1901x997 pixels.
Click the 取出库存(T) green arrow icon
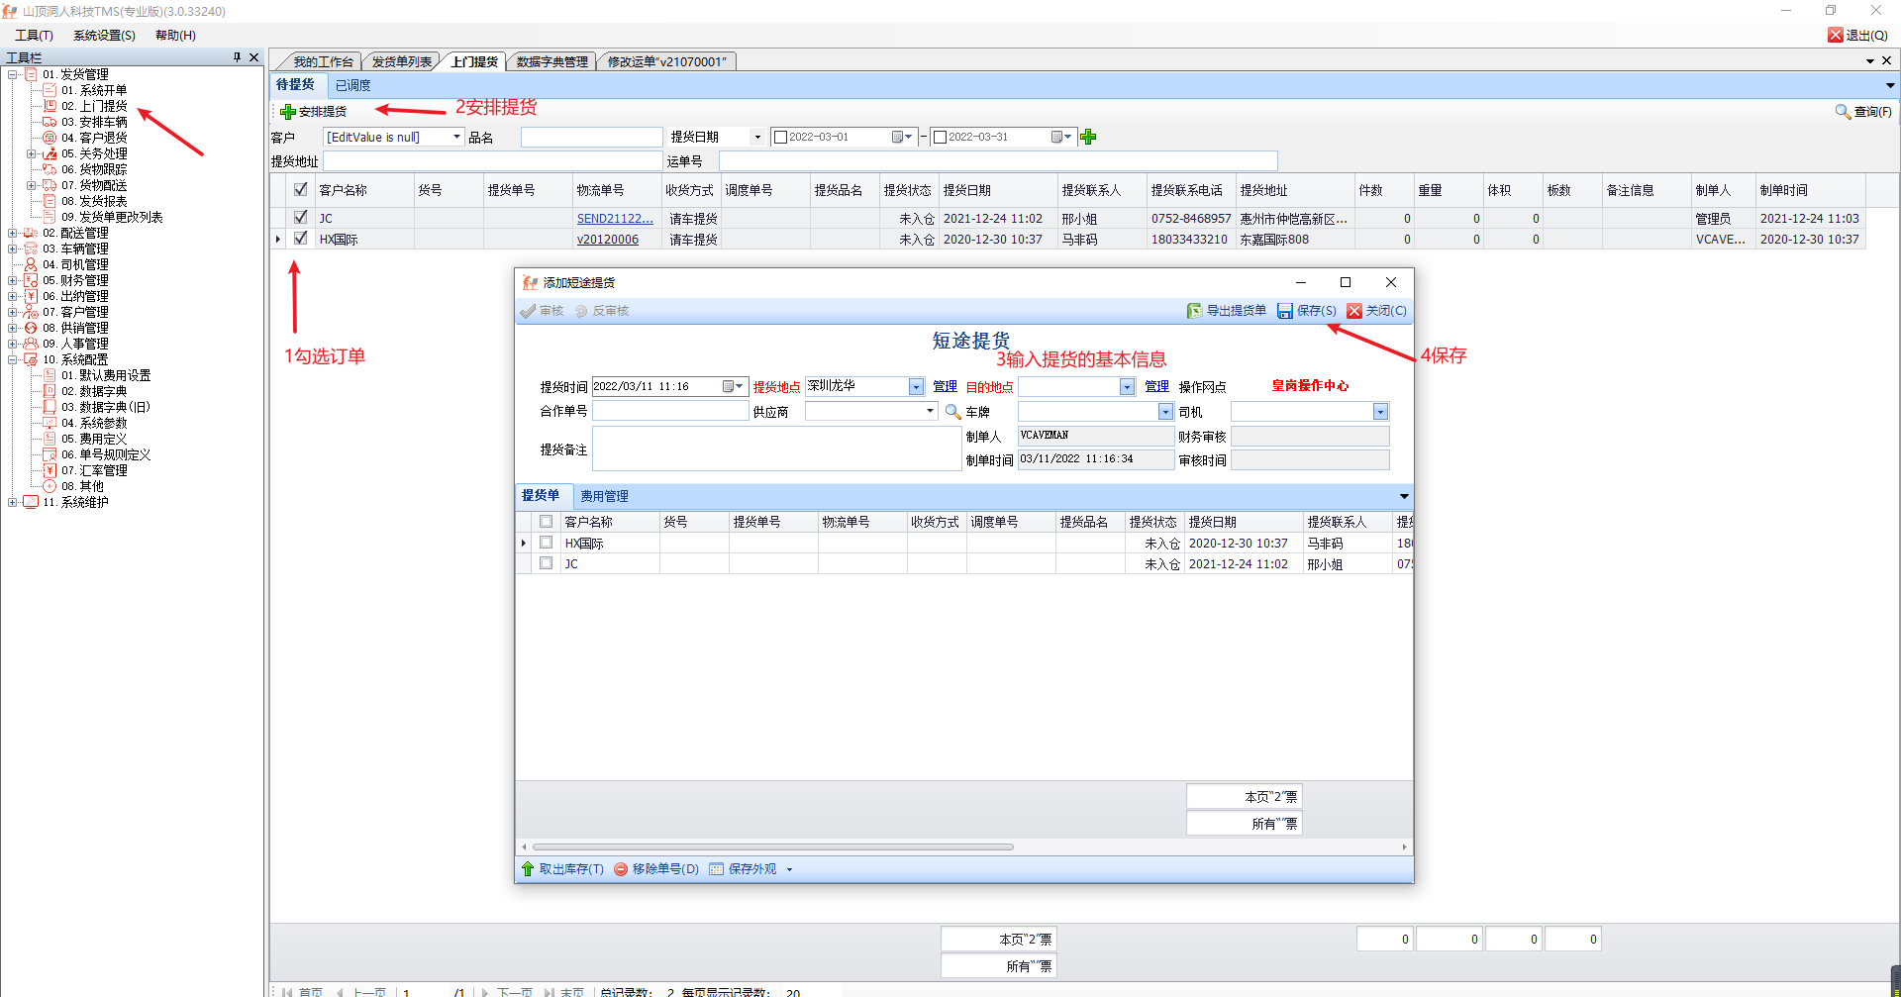click(x=528, y=869)
